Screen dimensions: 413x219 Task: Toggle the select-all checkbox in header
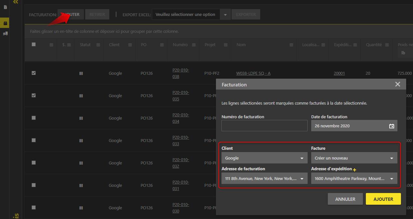point(33,45)
